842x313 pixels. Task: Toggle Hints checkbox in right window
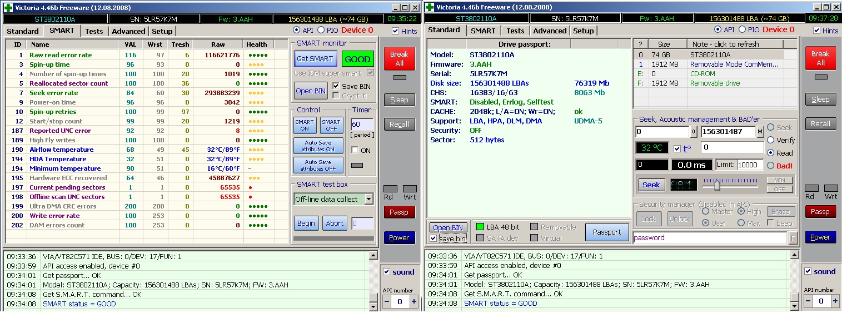click(817, 31)
